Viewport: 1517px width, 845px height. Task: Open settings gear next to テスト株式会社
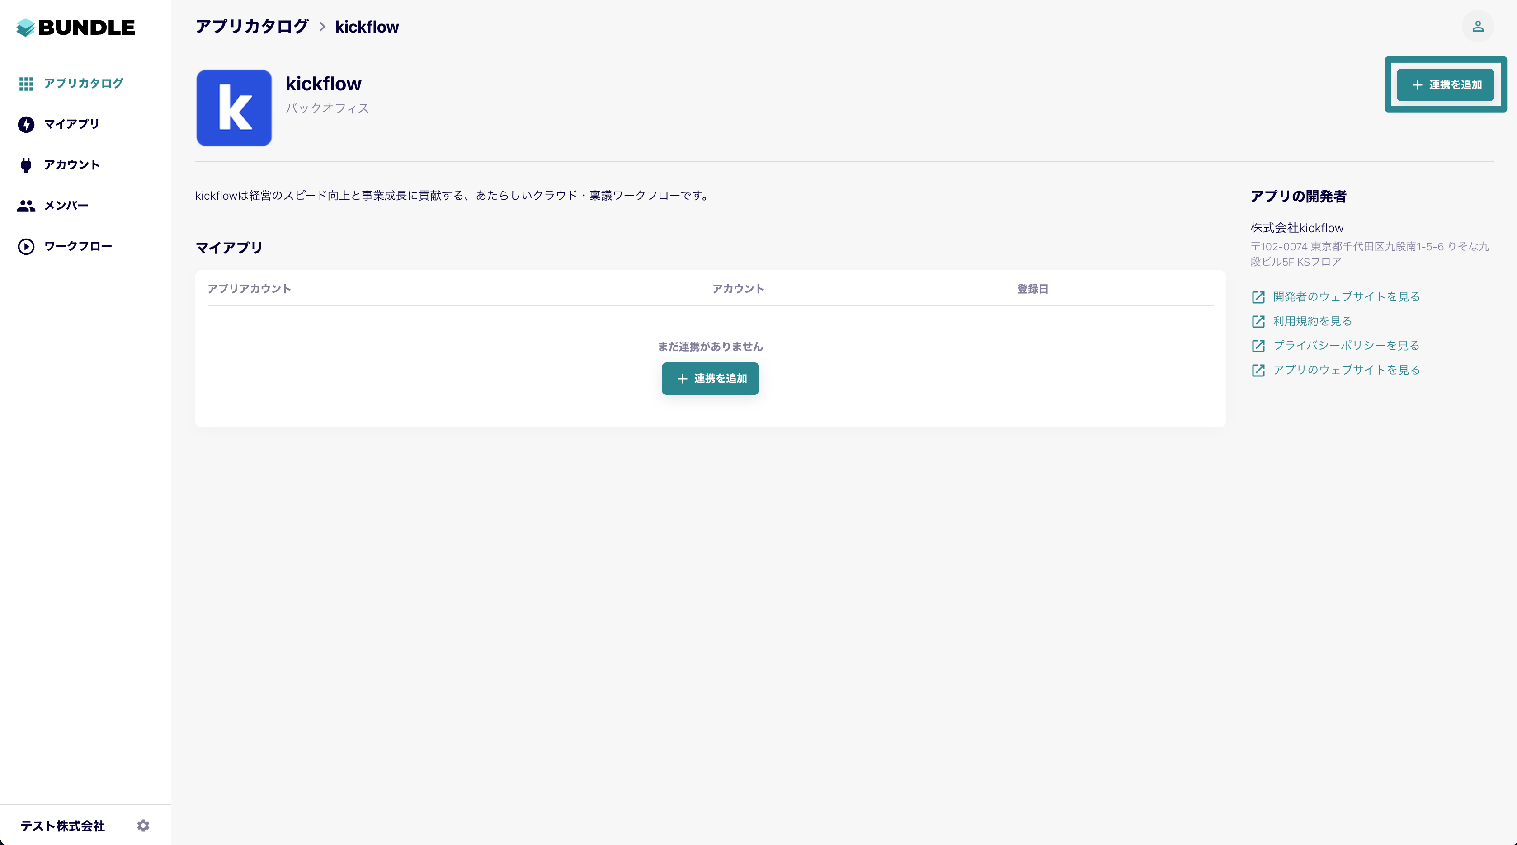(143, 826)
